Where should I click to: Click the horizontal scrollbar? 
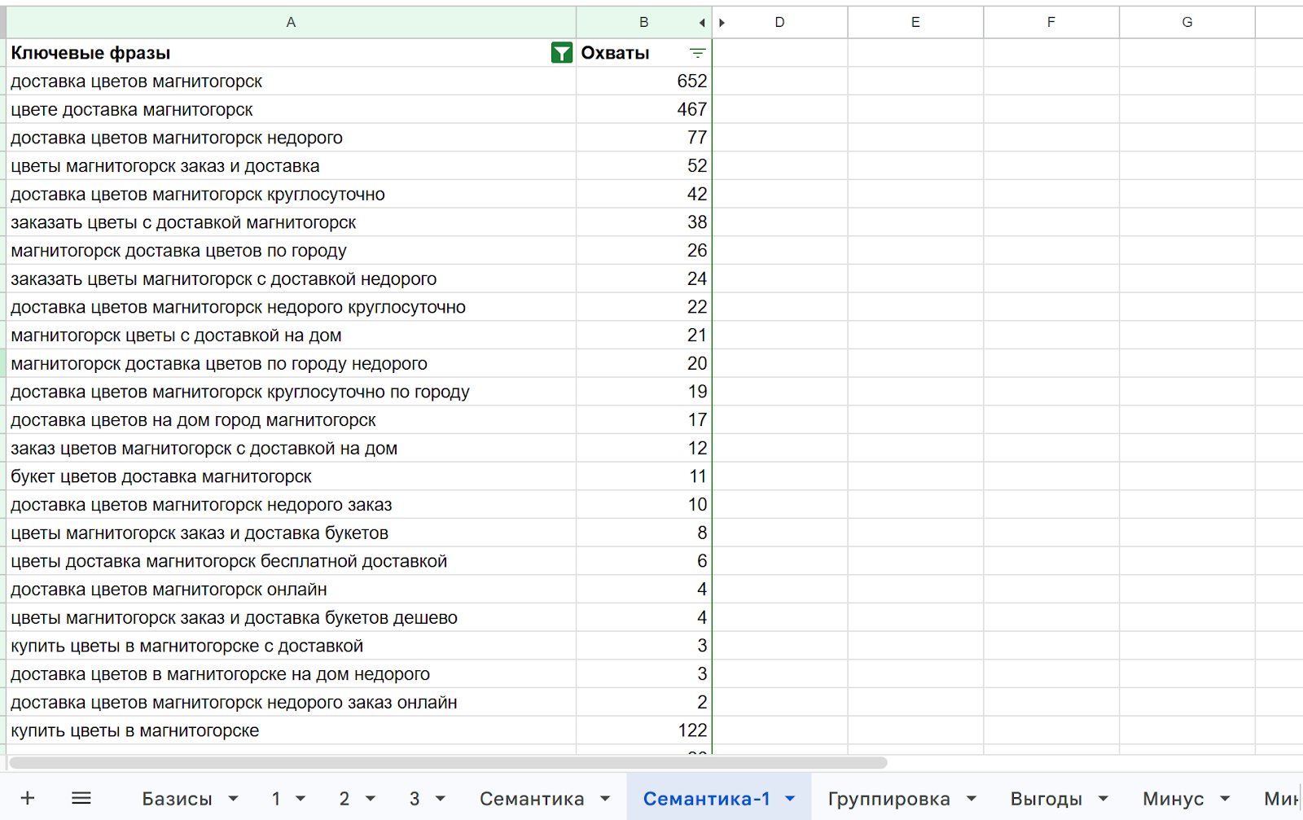pyautogui.click(x=448, y=763)
